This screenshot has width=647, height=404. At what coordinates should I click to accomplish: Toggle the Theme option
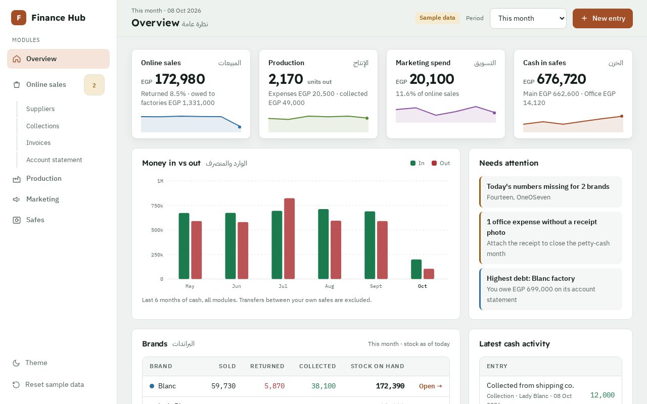[58, 363]
